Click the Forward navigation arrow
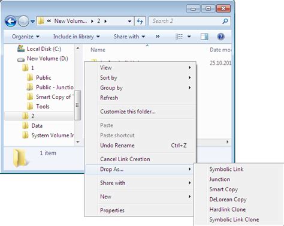 [x=23, y=21]
